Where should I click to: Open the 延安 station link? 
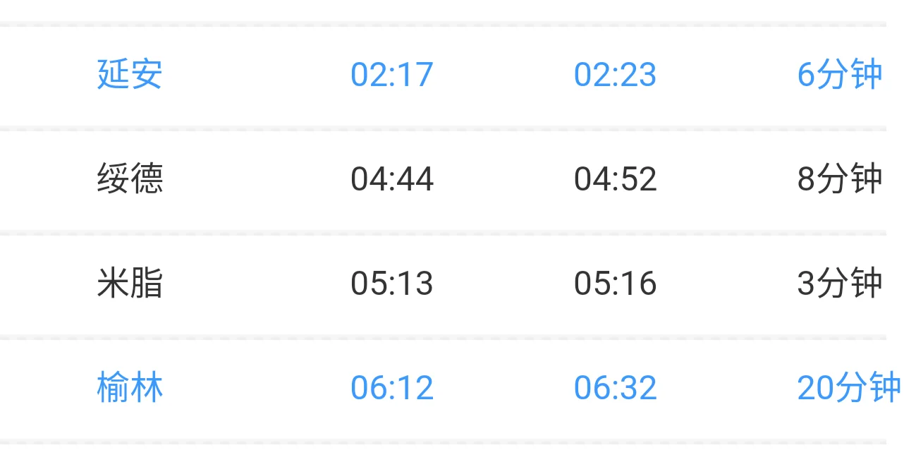click(130, 74)
